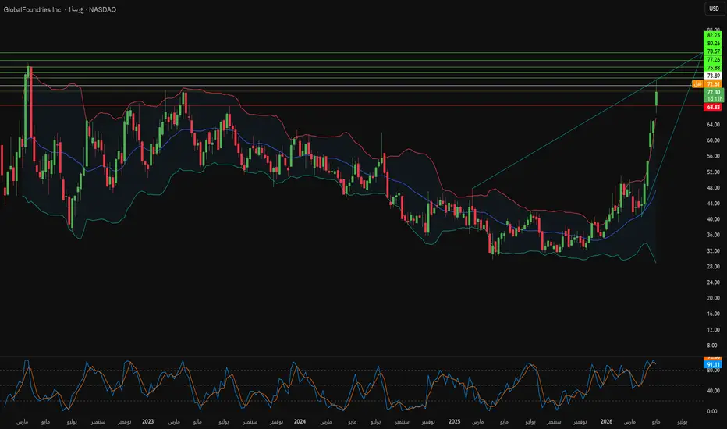Click the 64.00 price scale tick
Screen dimensions: 727x429
(x=713, y=125)
